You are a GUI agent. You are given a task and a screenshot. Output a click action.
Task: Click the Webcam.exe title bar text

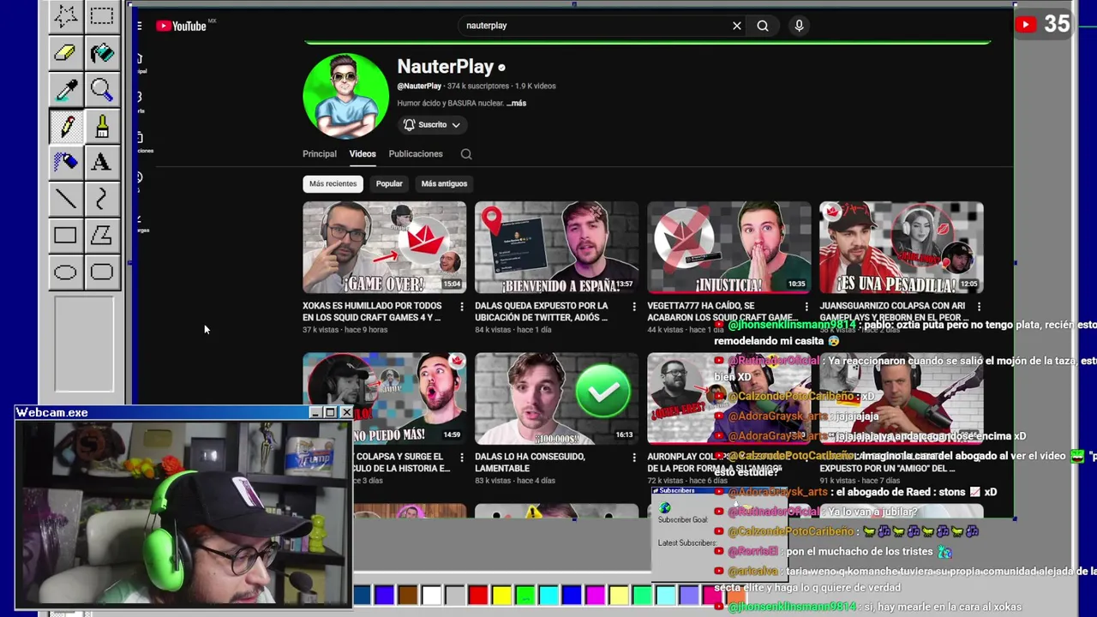tap(51, 413)
